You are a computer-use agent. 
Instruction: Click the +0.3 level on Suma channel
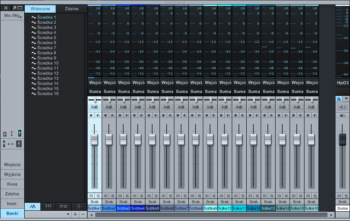(x=342, y=107)
